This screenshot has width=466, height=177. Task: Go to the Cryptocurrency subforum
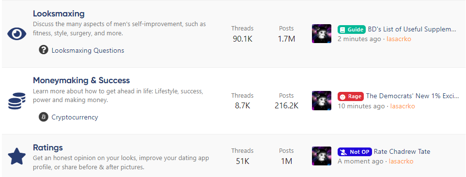[75, 118]
